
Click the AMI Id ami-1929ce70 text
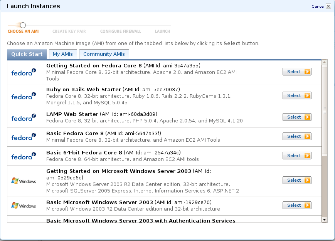tap(183, 202)
